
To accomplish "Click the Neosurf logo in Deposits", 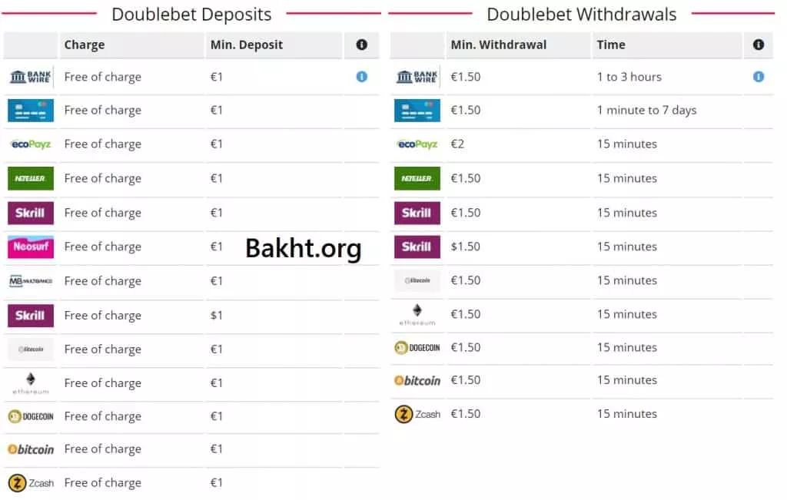I will pyautogui.click(x=31, y=247).
